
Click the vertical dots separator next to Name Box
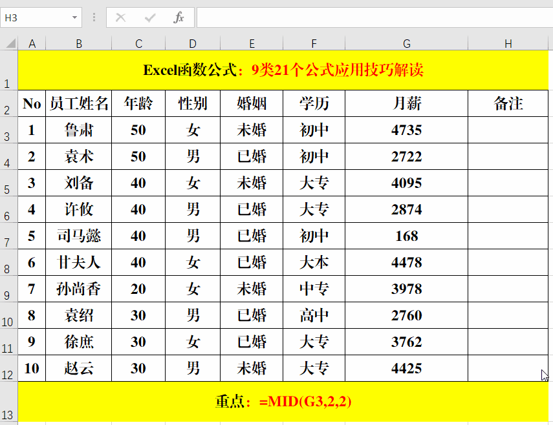pos(94,17)
